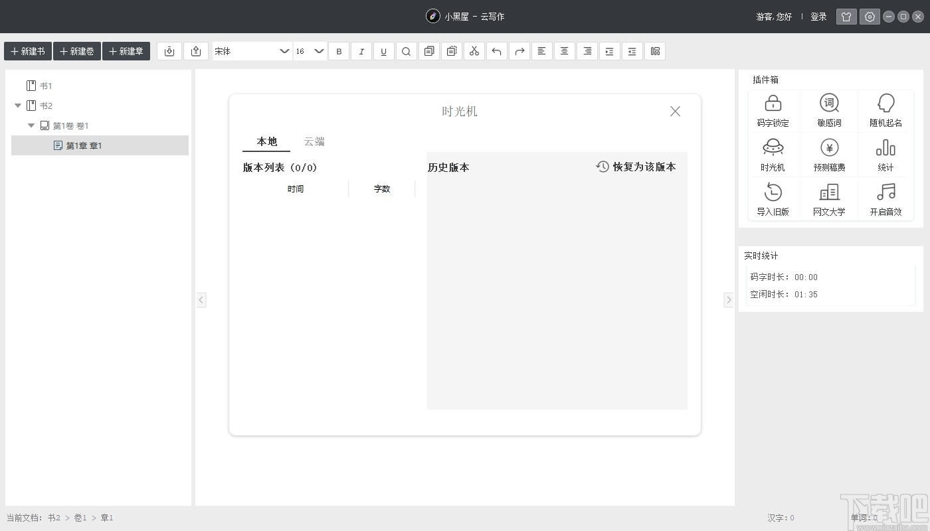Click the redo arrow icon

click(x=519, y=51)
